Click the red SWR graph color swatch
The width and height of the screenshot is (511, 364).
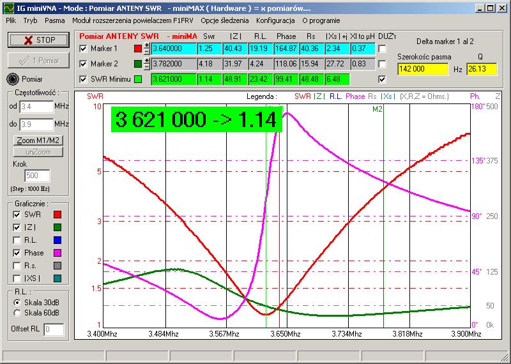coord(57,215)
